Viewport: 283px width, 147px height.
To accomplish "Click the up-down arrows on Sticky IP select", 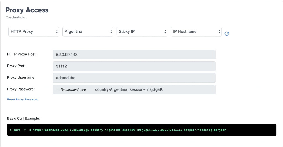I will [x=165, y=32].
